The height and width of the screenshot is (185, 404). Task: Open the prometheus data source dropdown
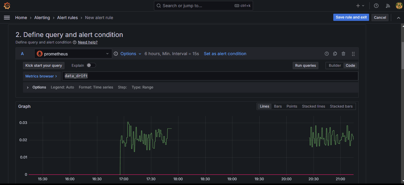(x=73, y=54)
